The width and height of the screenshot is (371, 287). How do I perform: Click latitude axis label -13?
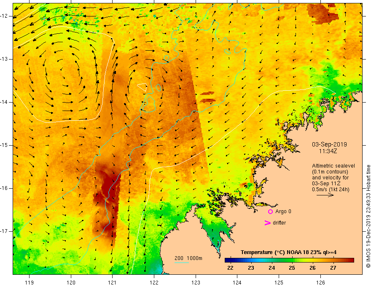4,59
